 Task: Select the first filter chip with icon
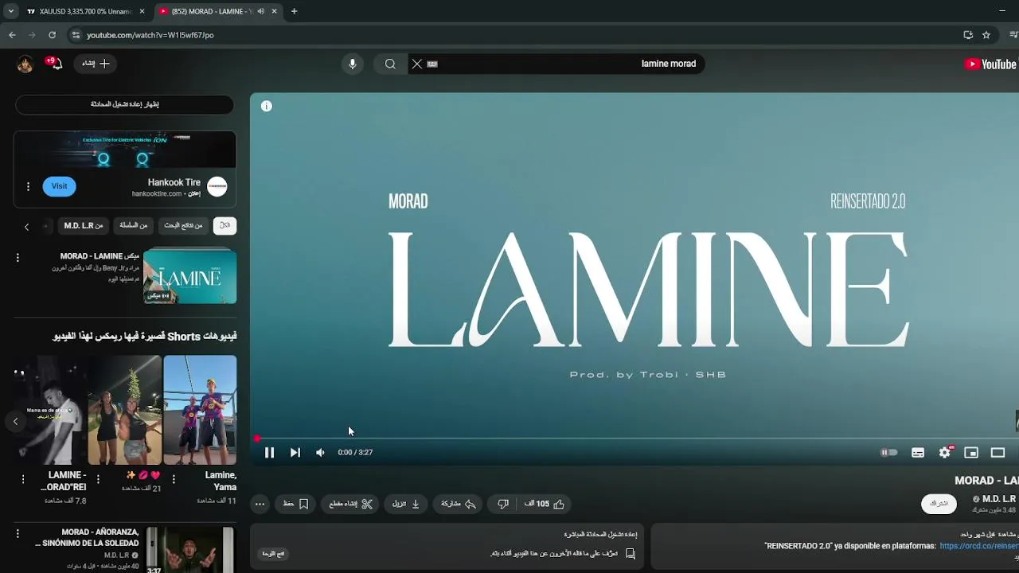pos(224,225)
